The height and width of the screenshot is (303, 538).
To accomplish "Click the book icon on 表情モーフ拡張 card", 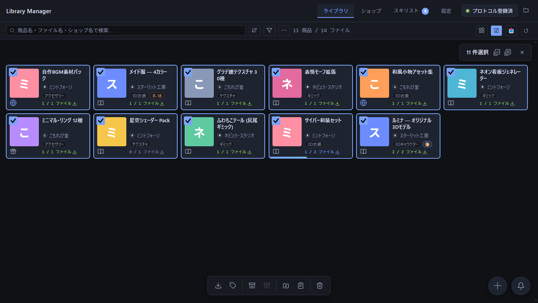I will (276, 103).
